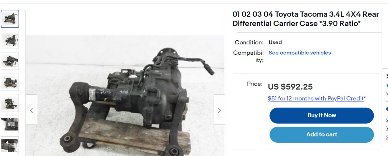Choose the fourth gallery thumbnail image
The image size is (388, 156).
10,82
